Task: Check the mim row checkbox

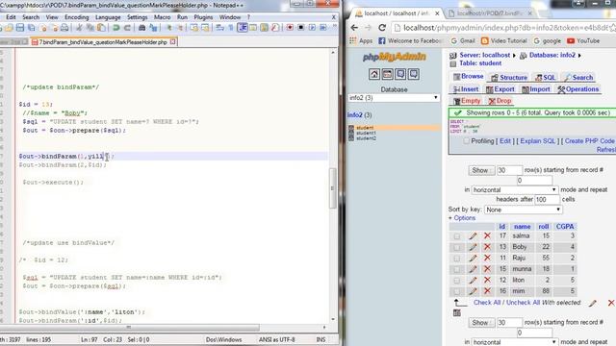Action: (456, 291)
